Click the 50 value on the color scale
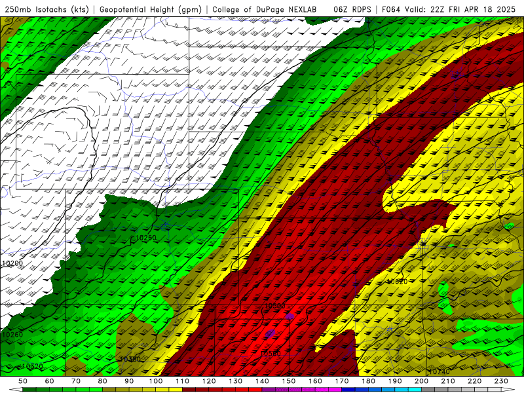The height and width of the screenshot is (393, 524). tap(23, 381)
